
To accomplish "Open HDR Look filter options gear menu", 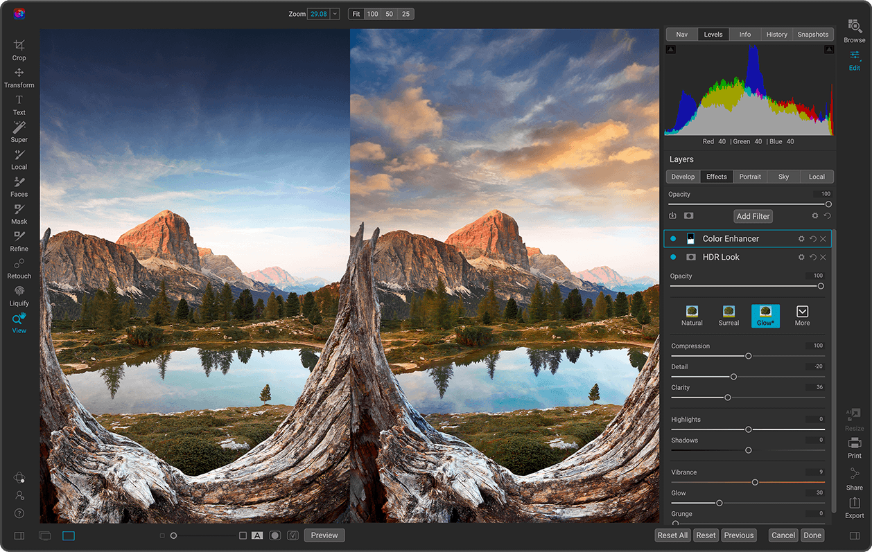I will point(801,257).
